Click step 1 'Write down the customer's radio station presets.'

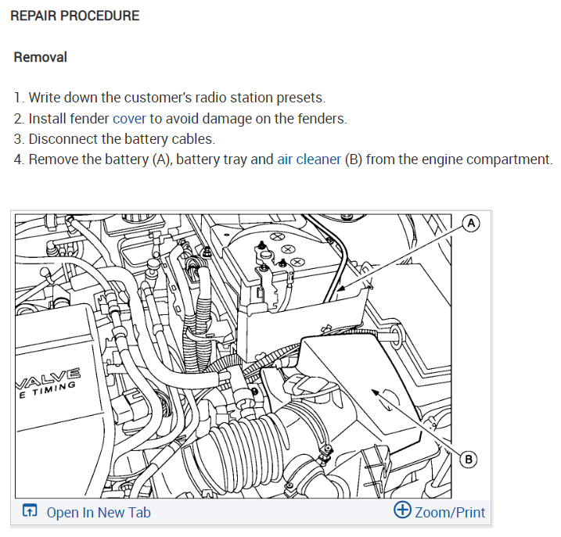170,98
